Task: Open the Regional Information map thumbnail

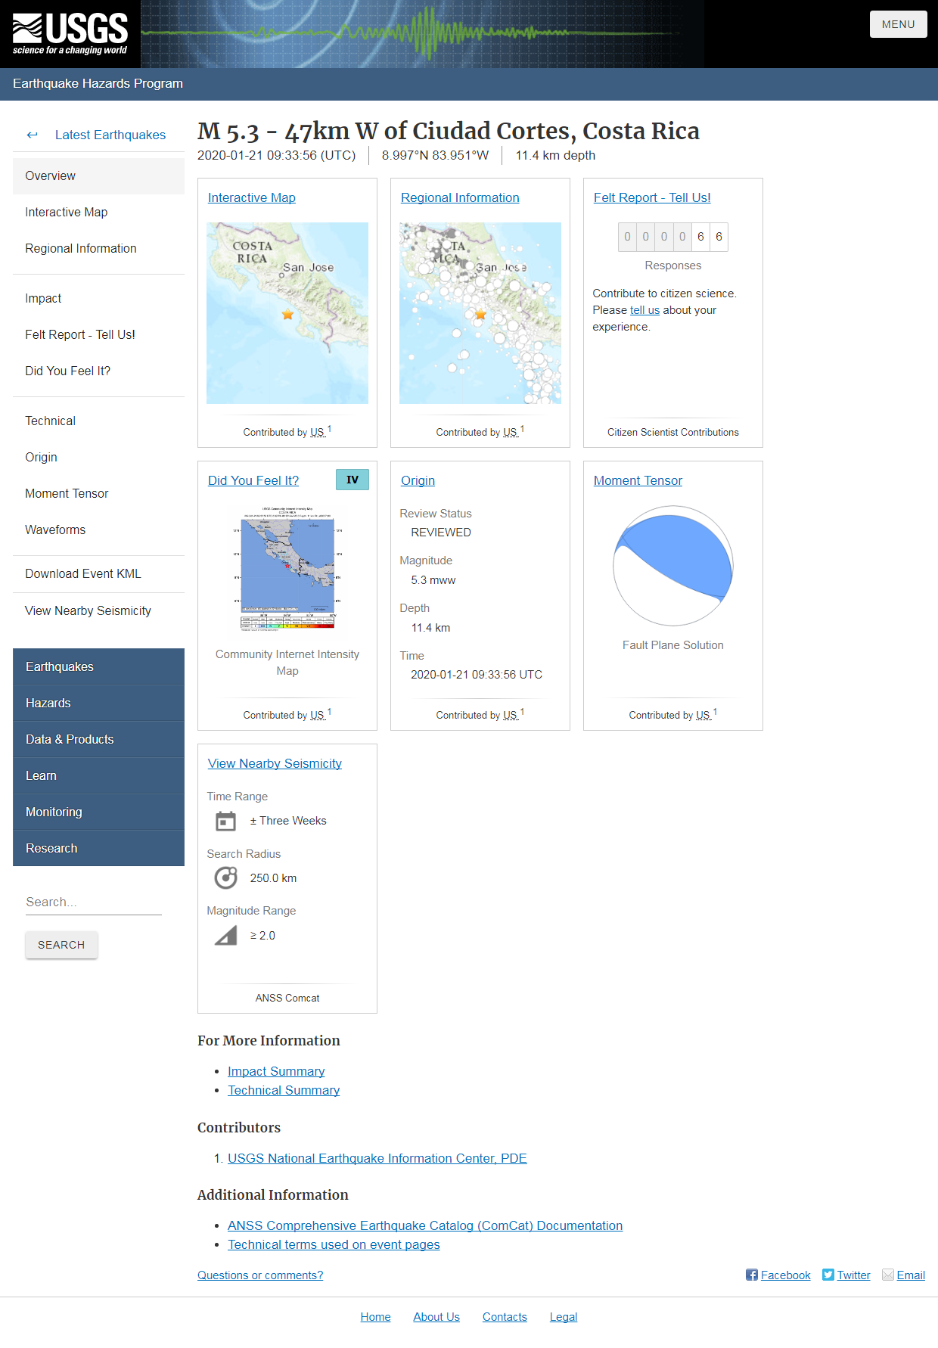Action: pyautogui.click(x=480, y=312)
